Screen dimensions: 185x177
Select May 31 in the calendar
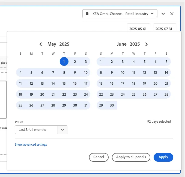[86, 105]
